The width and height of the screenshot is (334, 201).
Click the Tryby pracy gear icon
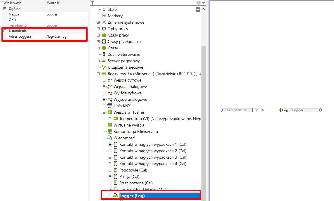(x=104, y=29)
